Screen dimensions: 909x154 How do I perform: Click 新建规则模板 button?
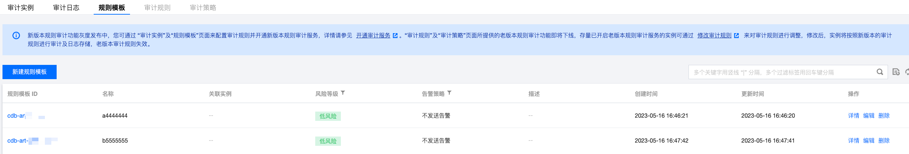(30, 72)
